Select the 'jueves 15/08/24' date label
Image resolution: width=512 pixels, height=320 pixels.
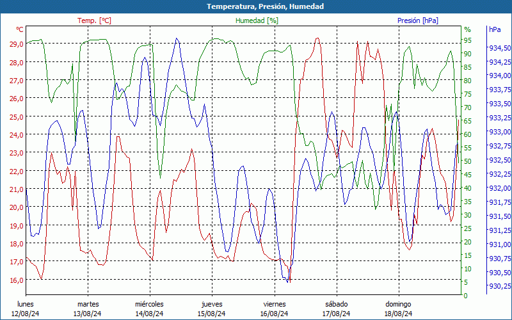pos(212,309)
